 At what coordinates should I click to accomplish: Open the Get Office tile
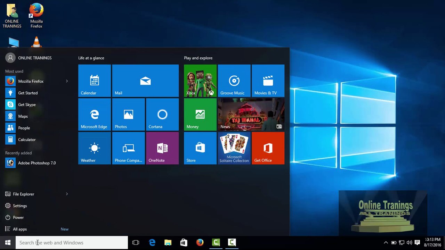(x=268, y=148)
